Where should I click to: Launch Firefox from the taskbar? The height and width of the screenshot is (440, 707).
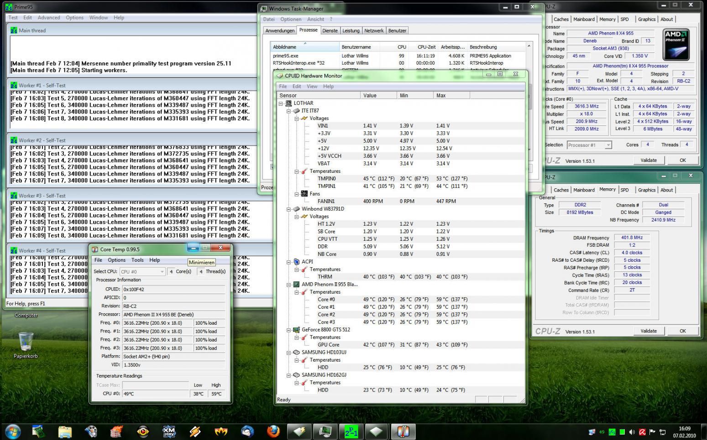273,431
